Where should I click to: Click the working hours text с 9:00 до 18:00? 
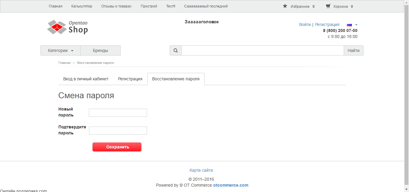343,36
